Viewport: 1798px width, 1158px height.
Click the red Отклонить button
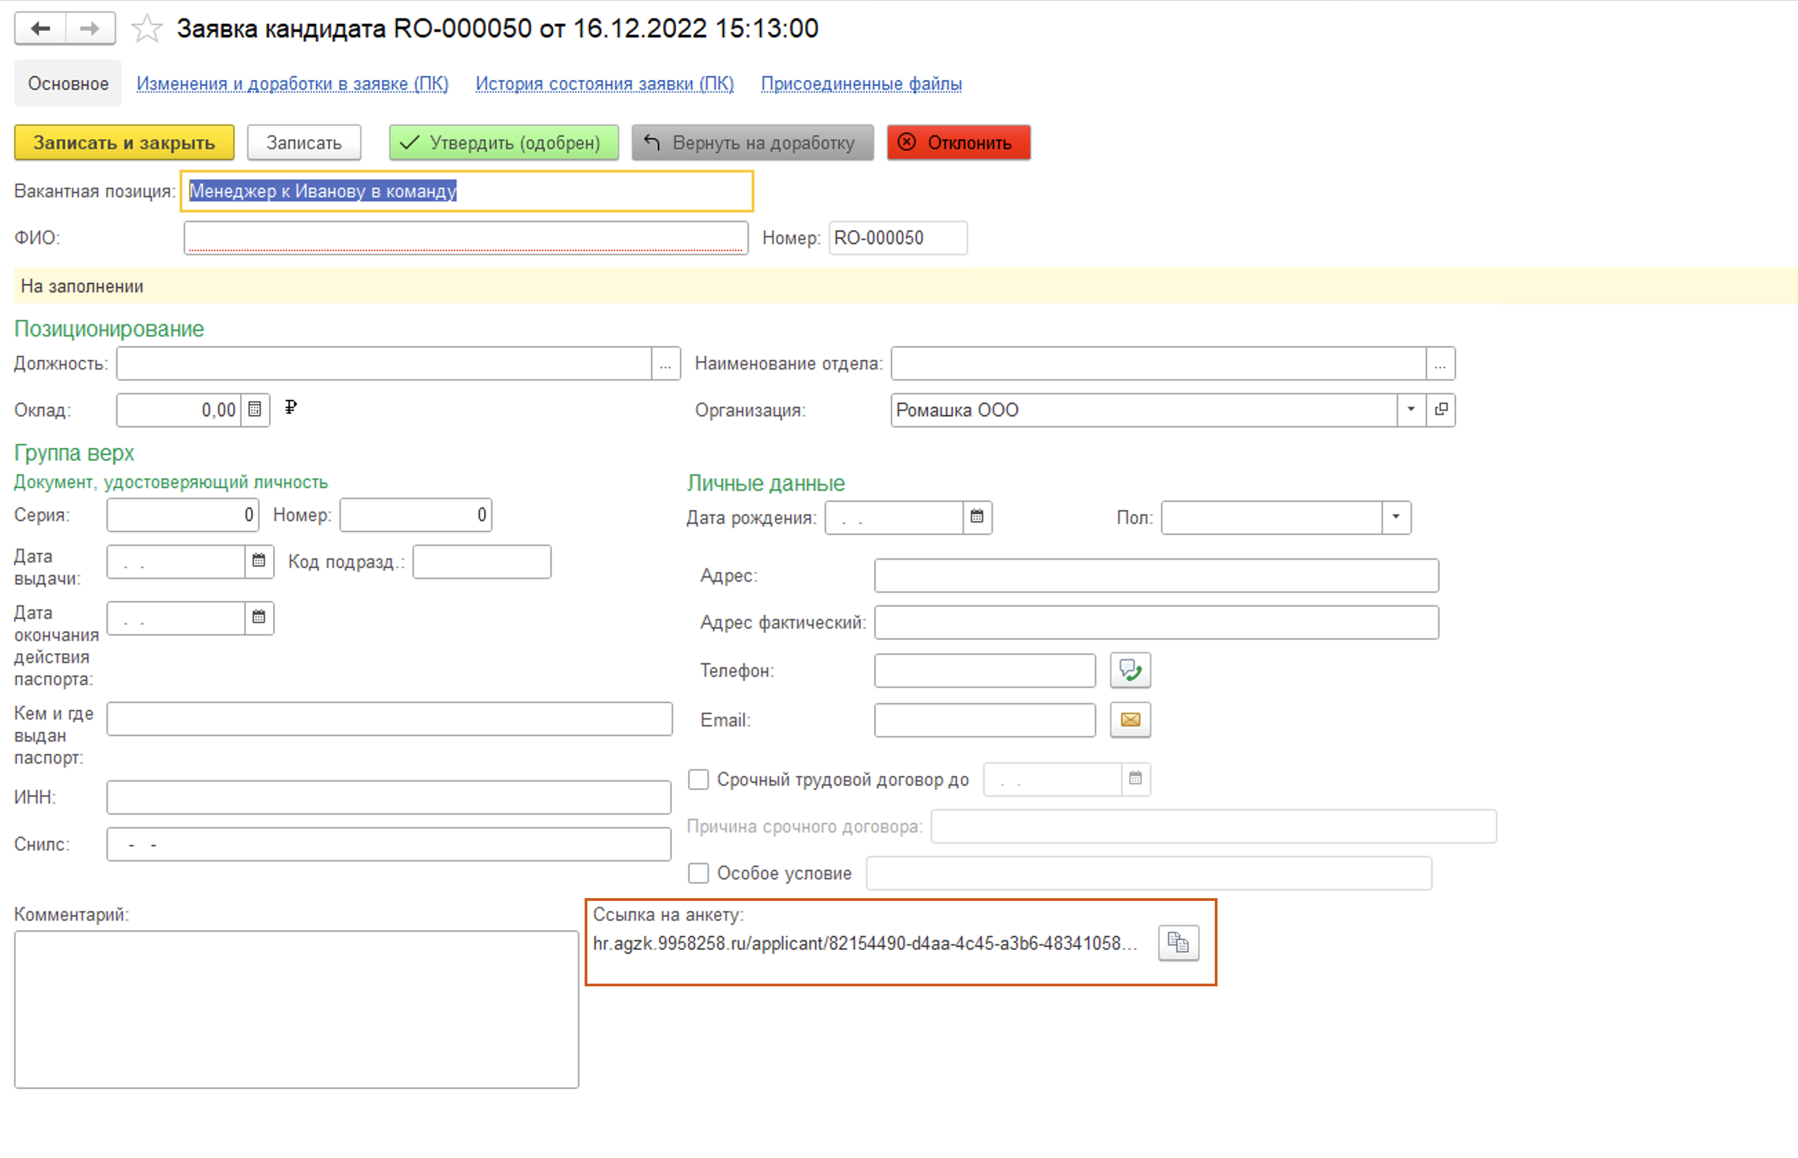[958, 143]
